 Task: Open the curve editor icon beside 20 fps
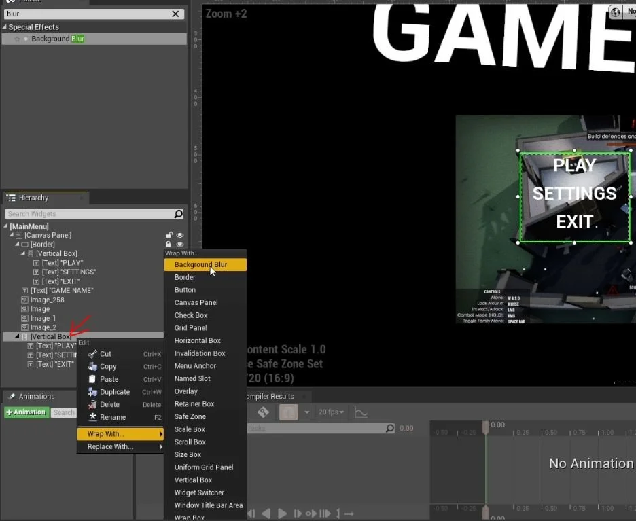point(361,412)
